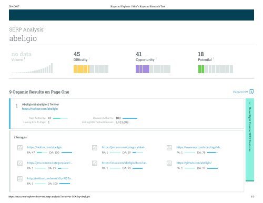263x203 pixels.
Task: Click the info icon beside Opportunity
Action: [x=156, y=58]
